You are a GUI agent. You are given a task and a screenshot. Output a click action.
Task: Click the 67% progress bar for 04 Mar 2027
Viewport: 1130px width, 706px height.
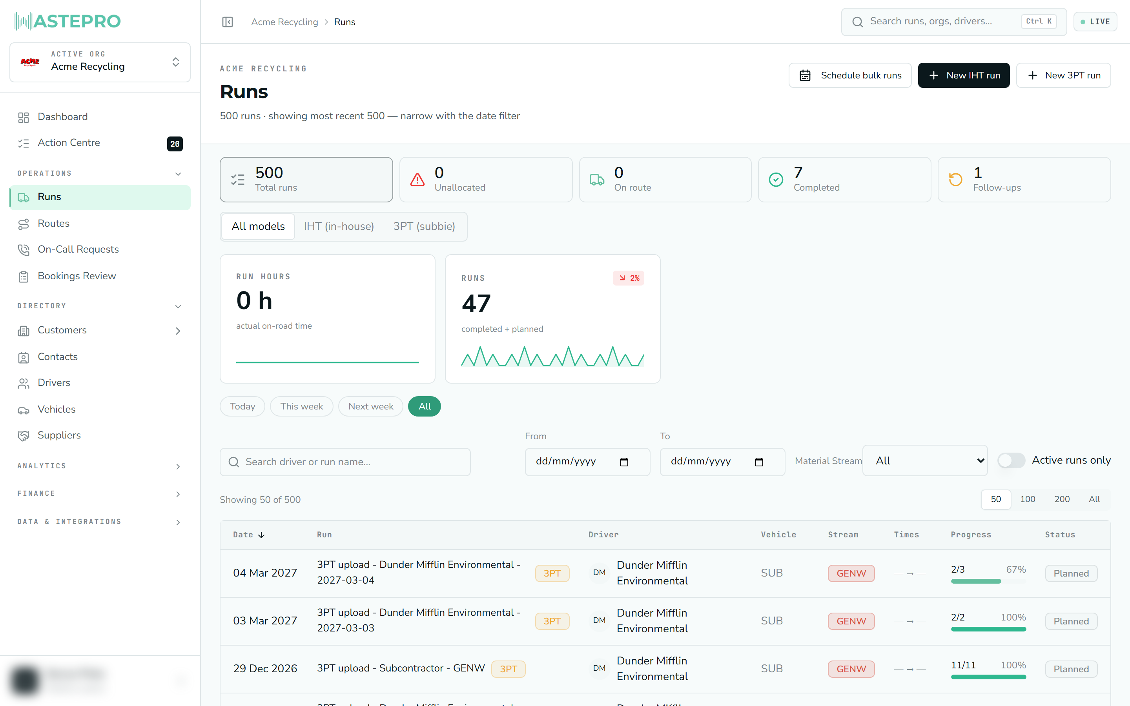(988, 581)
